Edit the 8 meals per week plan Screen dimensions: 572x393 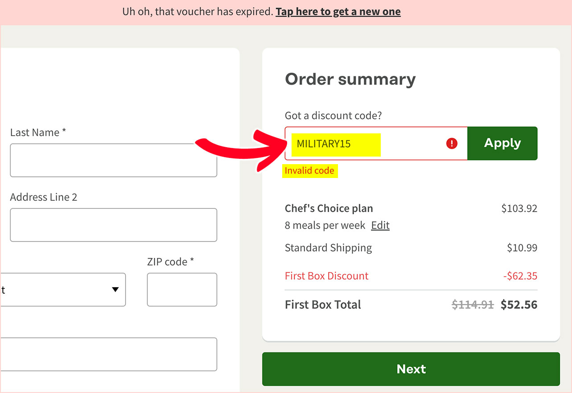380,225
